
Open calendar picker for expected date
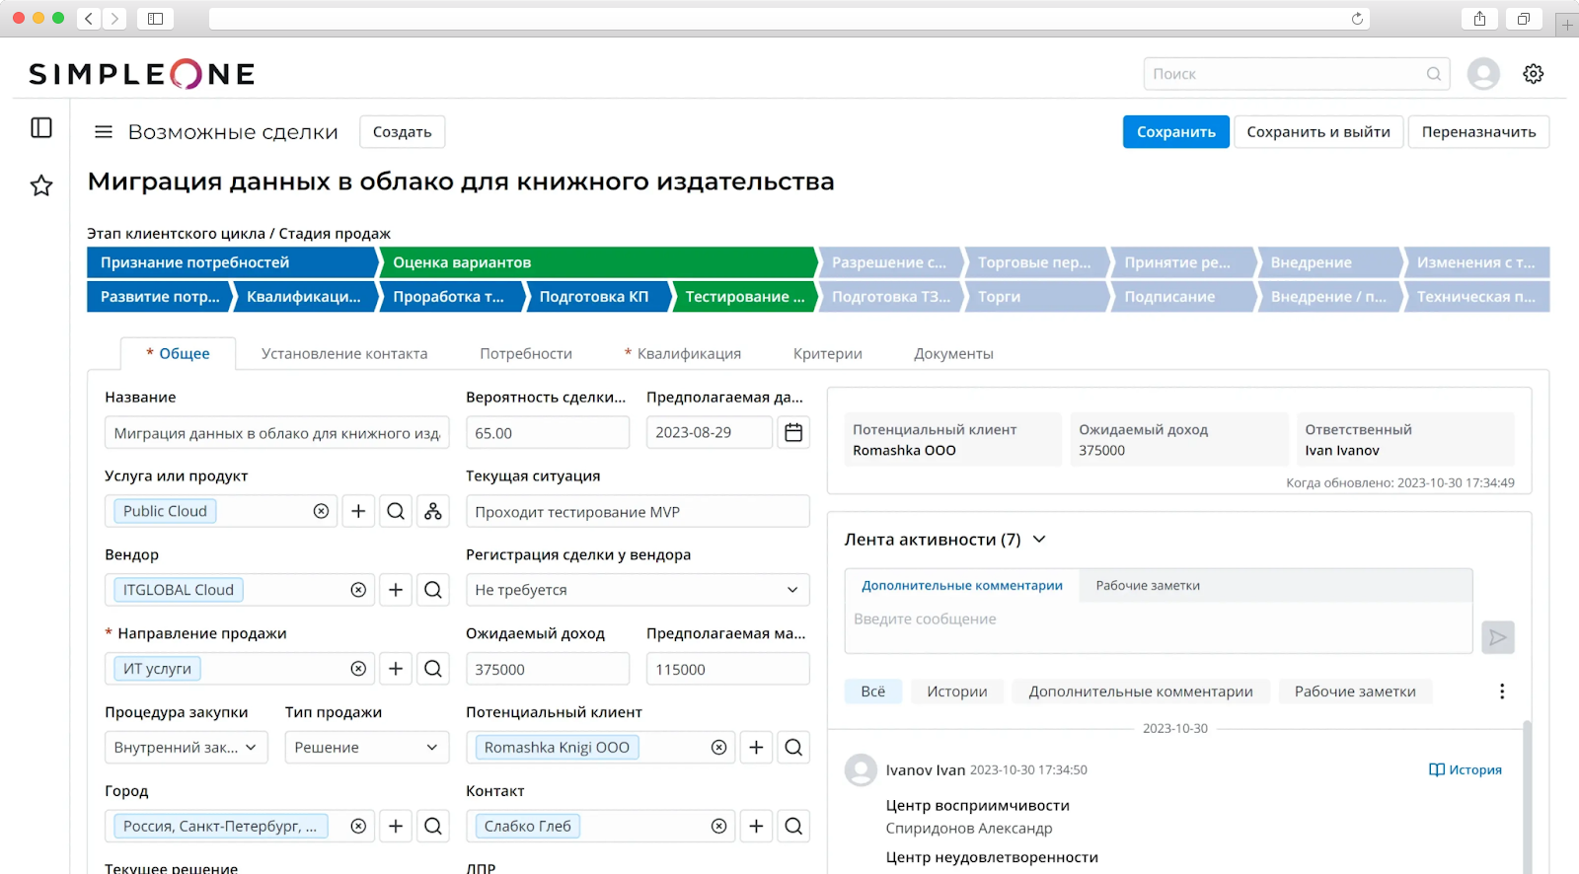coord(793,432)
